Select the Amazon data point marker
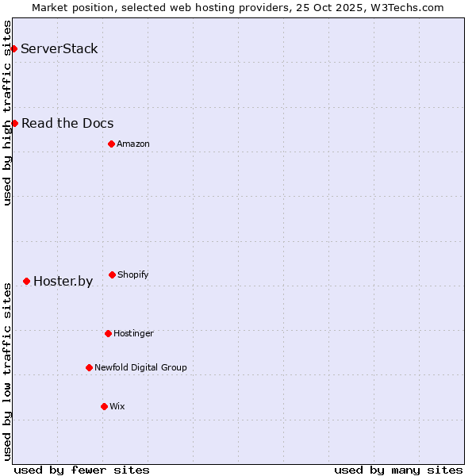 pyautogui.click(x=111, y=144)
